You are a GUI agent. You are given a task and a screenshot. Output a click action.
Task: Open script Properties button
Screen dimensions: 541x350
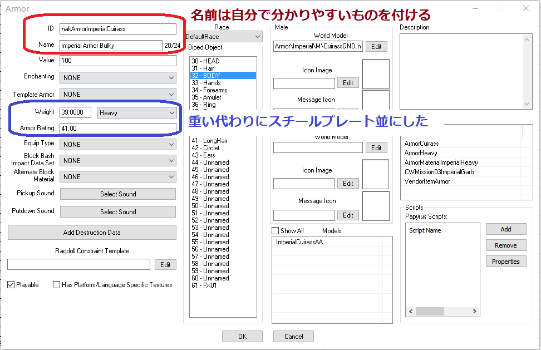click(506, 262)
